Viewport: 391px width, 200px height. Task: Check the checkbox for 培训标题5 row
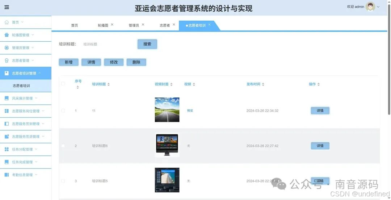[63, 181]
